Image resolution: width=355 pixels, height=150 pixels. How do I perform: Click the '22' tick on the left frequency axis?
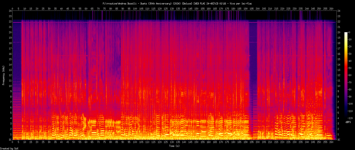tap(10, 22)
